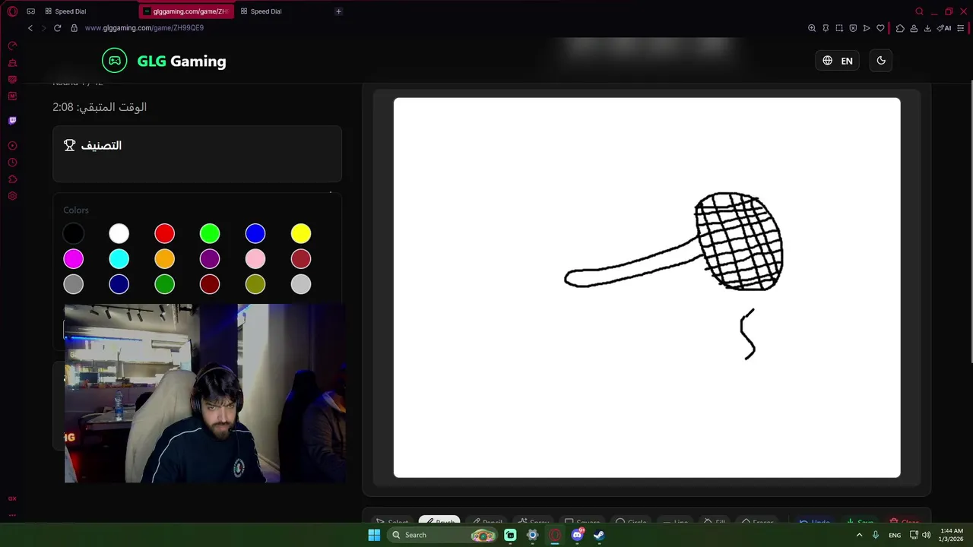Click the pin icon in address bar

coord(826,28)
